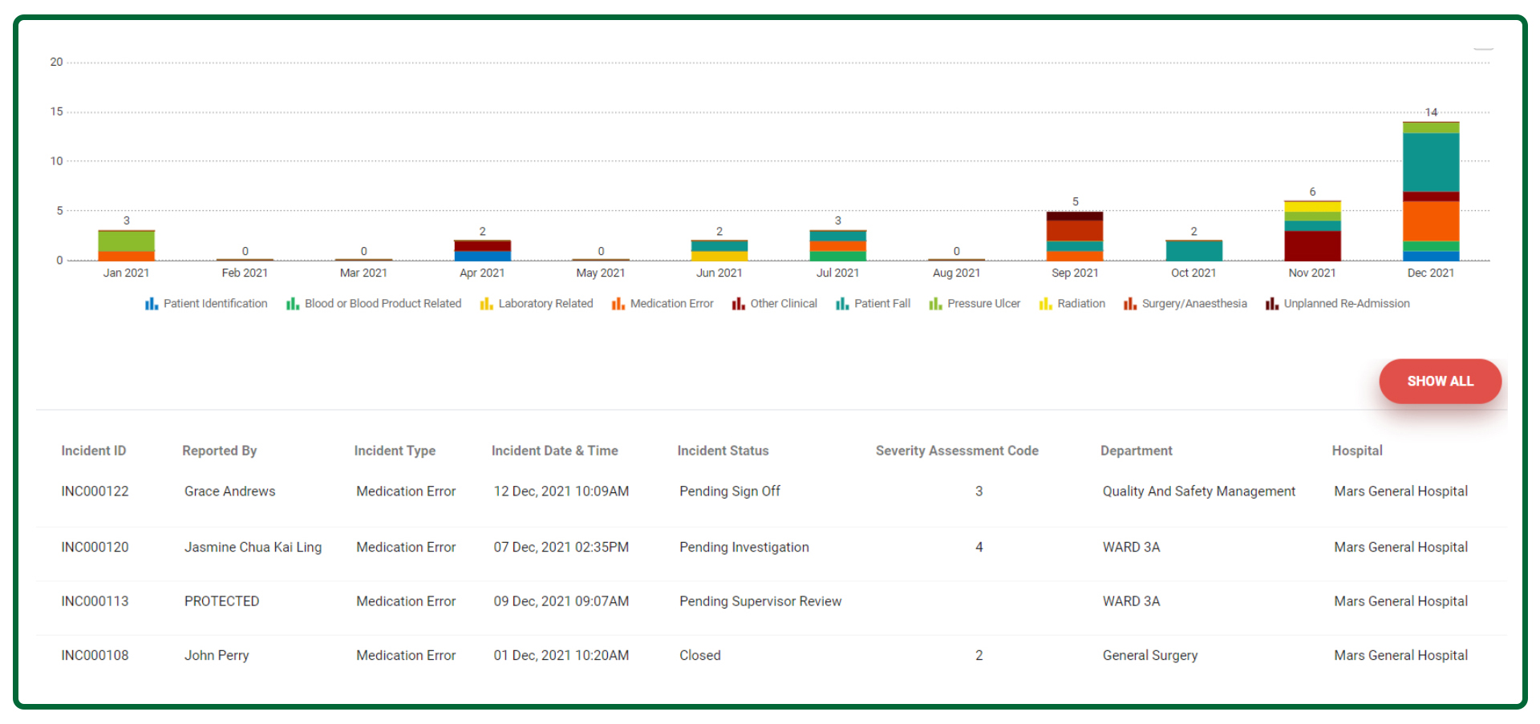This screenshot has width=1540, height=724.
Task: Toggle the Blood or Blood Product Related label
Action: click(x=383, y=304)
